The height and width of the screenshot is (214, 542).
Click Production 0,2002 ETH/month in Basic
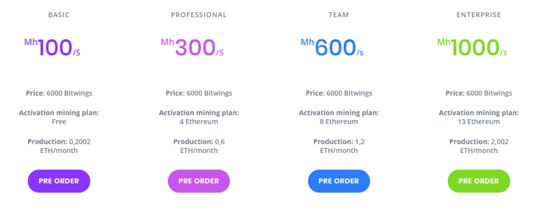click(59, 146)
